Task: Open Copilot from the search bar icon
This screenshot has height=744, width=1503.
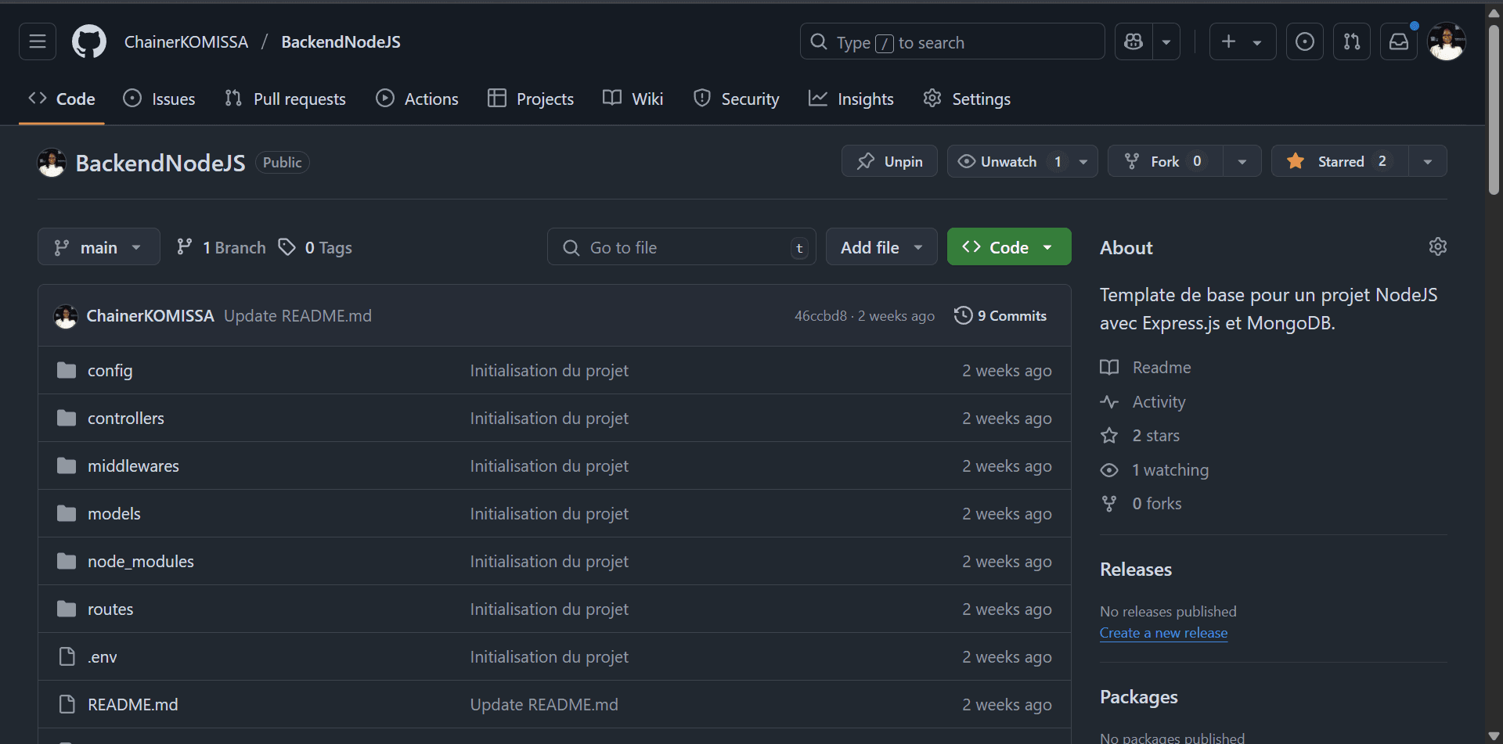Action: coord(1133,41)
